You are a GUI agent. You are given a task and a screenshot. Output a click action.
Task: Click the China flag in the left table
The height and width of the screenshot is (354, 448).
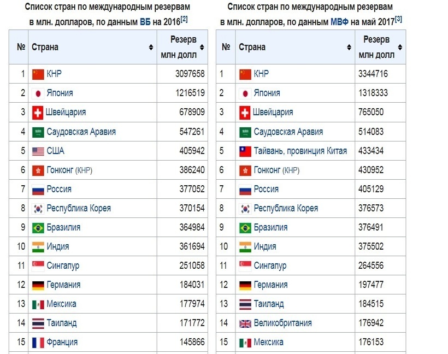(x=38, y=74)
